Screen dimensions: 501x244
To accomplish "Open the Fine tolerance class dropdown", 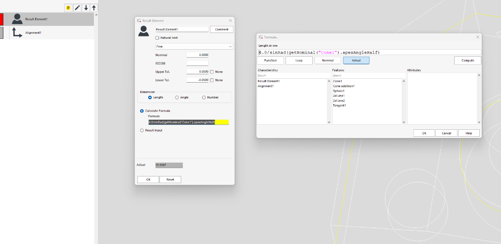I will (194, 47).
